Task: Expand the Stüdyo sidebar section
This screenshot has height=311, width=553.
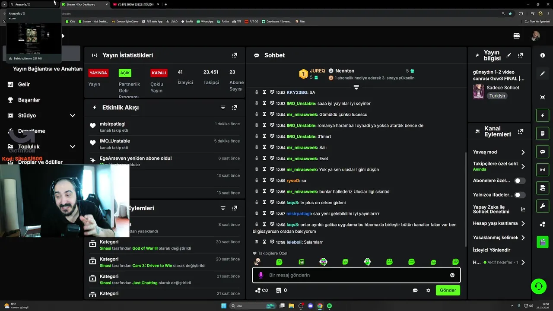Action: 73,116
